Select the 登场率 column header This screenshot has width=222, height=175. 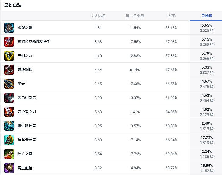coord(206,16)
